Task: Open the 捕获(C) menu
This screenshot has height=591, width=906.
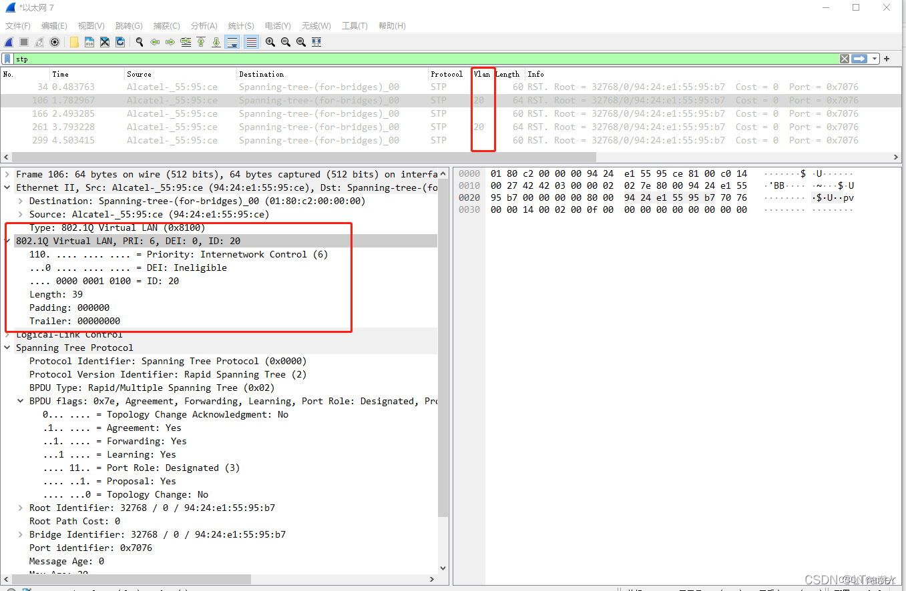Action: 166,25
